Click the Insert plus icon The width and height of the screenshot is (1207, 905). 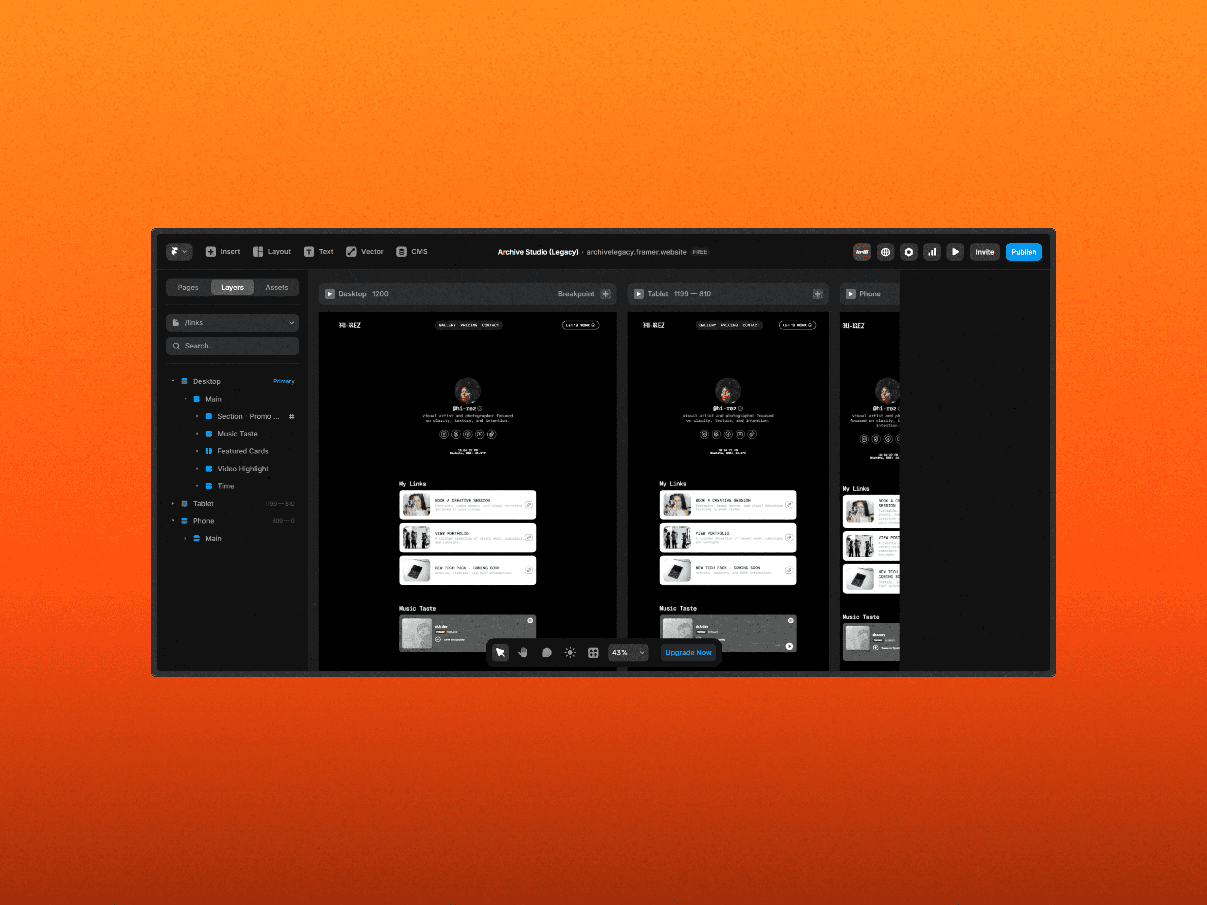(x=211, y=251)
